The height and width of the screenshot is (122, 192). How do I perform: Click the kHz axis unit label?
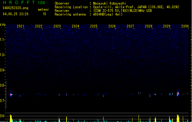[x=3, y=25]
